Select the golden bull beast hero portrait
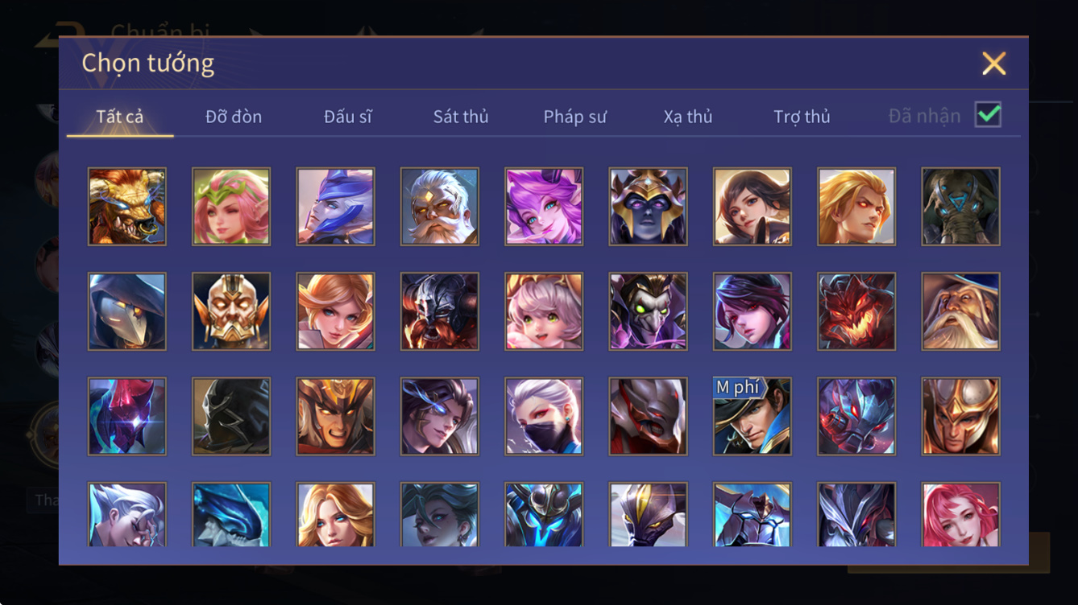This screenshot has width=1078, height=605. (x=127, y=206)
